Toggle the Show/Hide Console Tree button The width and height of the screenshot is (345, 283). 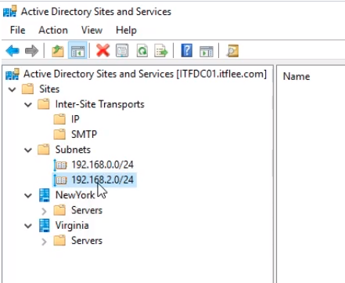tap(77, 50)
